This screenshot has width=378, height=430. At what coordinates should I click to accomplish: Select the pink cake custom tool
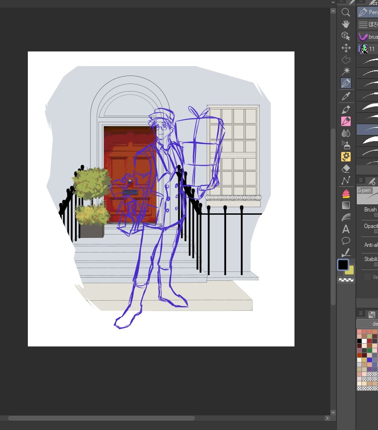pyautogui.click(x=345, y=194)
